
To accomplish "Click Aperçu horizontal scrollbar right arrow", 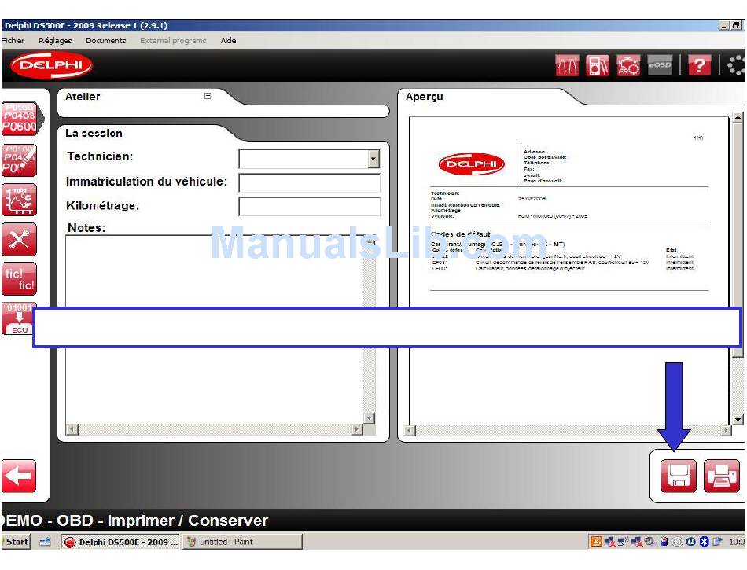I will coord(726,431).
